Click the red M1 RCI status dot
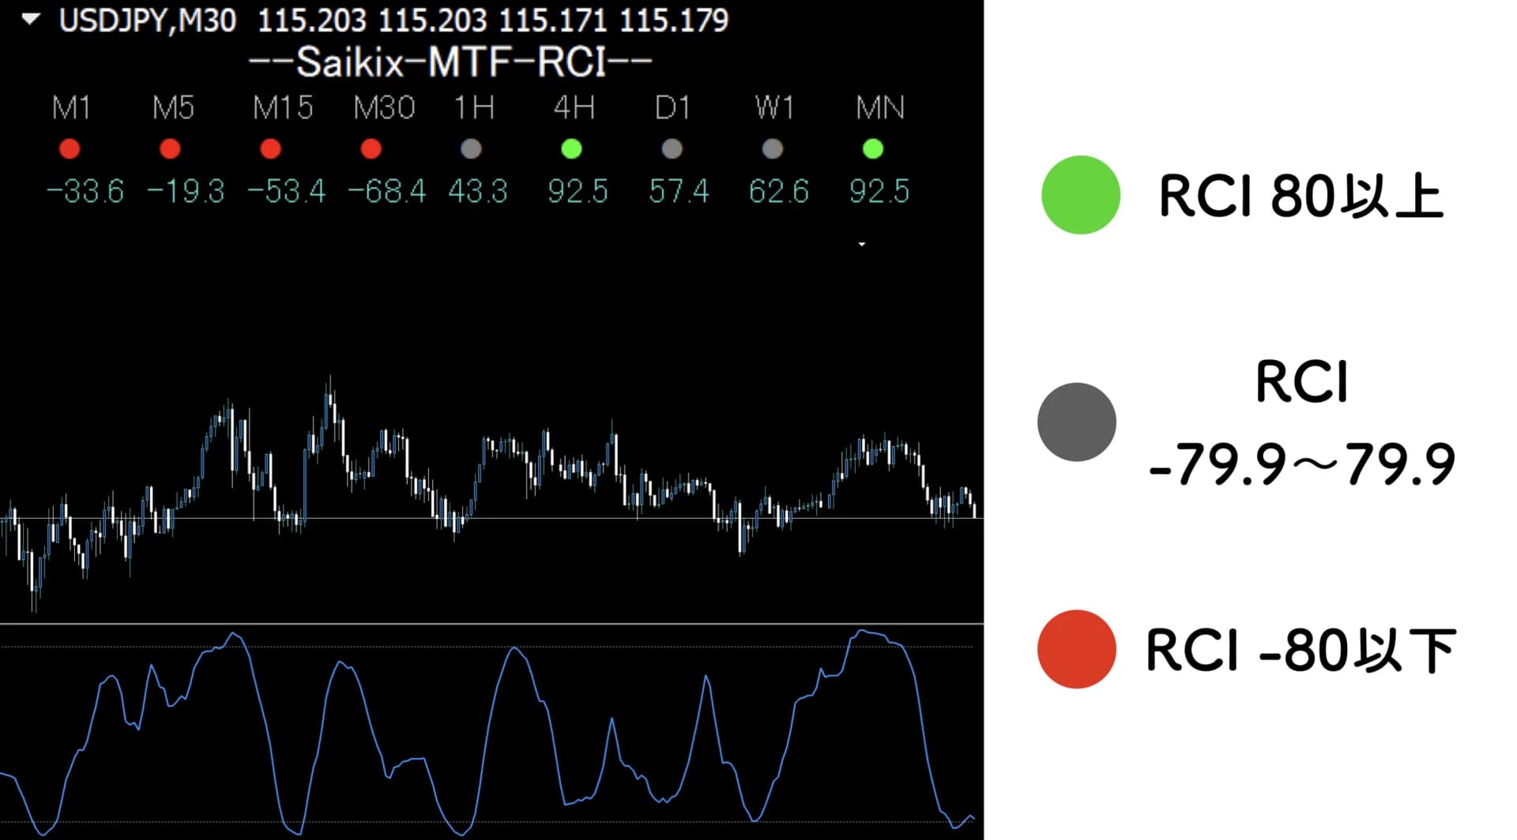The width and height of the screenshot is (1517, 840). click(x=70, y=147)
